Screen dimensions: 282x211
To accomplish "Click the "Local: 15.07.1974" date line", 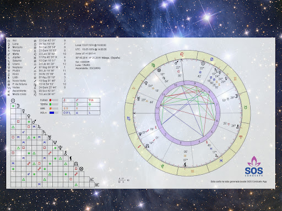I will click(x=91, y=45).
